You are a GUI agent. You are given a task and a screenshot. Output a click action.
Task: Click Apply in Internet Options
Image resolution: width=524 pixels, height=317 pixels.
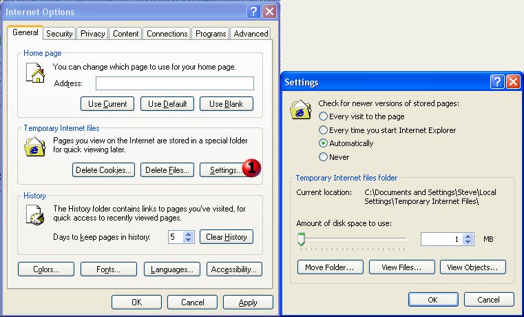pos(248,303)
